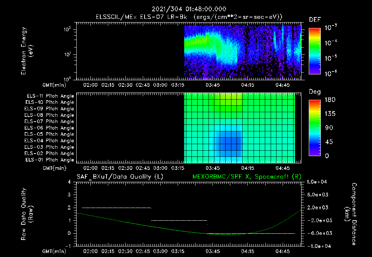
Task: Select the ELS-10 Pitch Angle row label
Action: point(50,102)
